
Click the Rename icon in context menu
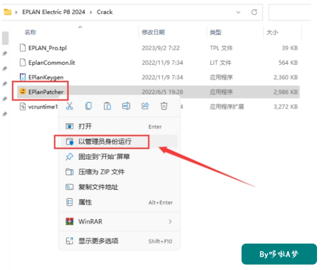click(126, 106)
